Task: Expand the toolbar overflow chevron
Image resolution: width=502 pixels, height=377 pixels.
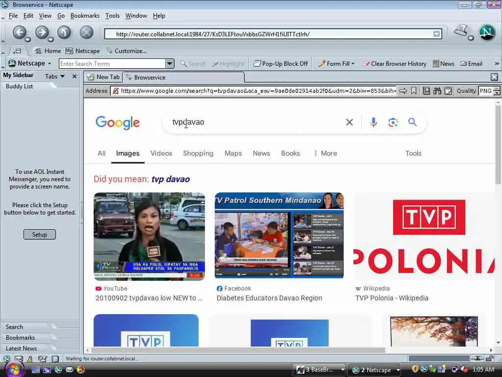Action: pyautogui.click(x=497, y=63)
